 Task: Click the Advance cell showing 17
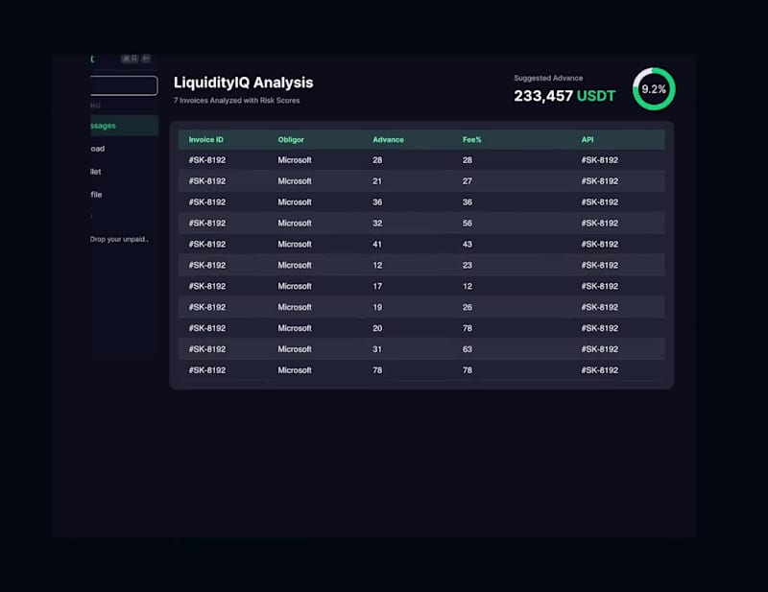(x=377, y=287)
